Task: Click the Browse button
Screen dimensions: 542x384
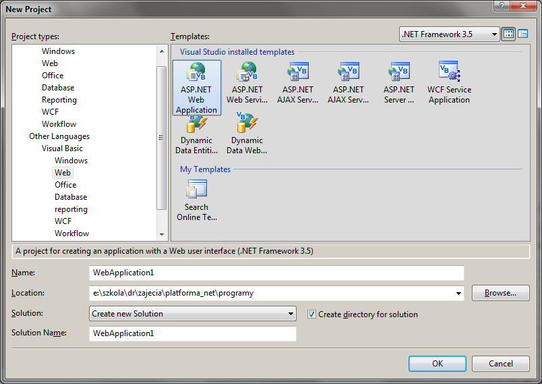Action: pyautogui.click(x=500, y=293)
